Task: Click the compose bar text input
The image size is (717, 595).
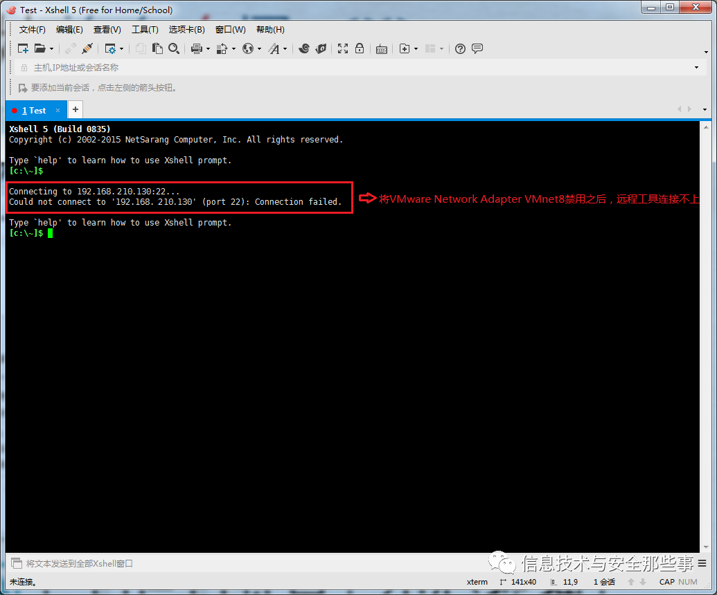Action: pyautogui.click(x=256, y=563)
